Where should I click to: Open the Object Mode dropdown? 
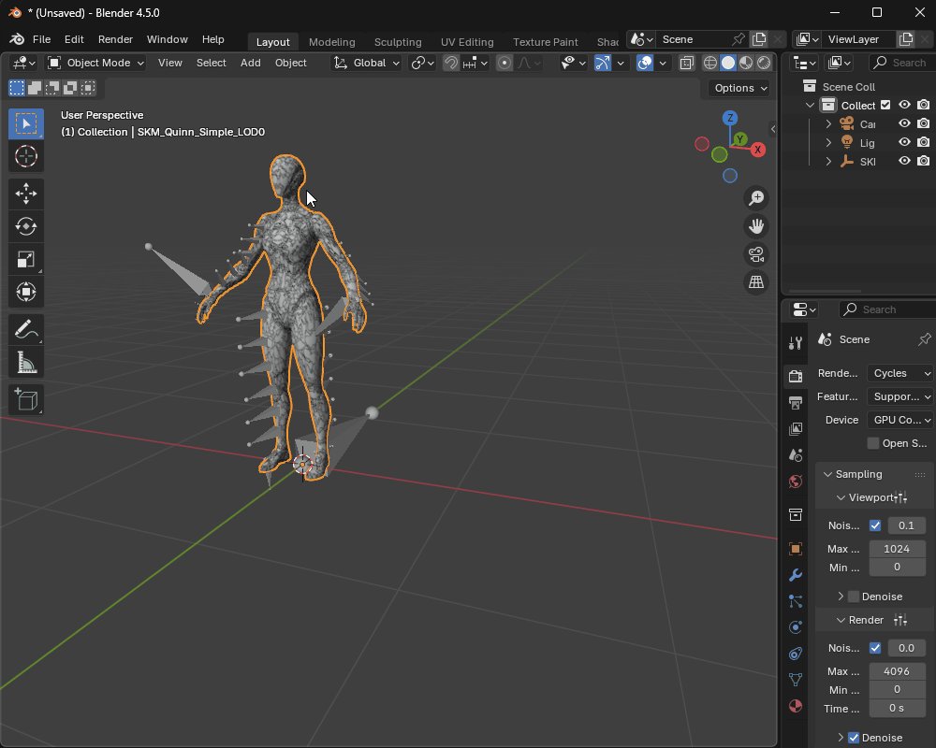tap(95, 63)
